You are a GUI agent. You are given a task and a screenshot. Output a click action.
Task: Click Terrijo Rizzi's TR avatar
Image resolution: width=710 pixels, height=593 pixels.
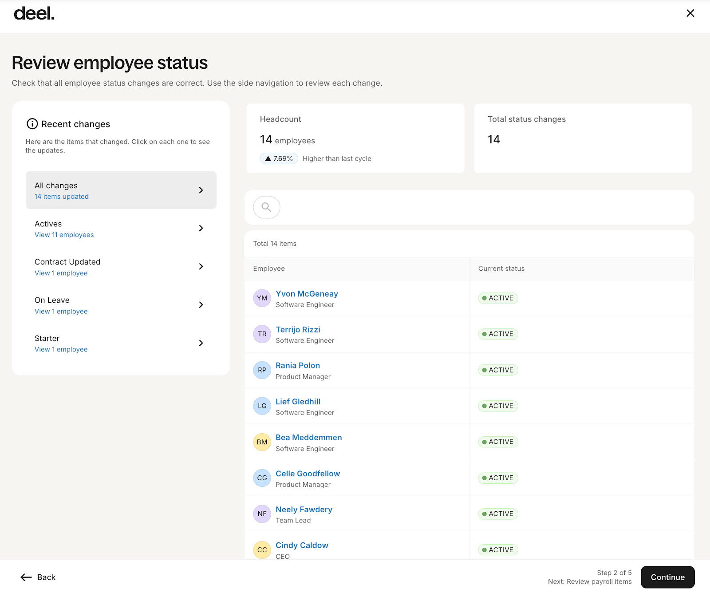[x=262, y=334]
